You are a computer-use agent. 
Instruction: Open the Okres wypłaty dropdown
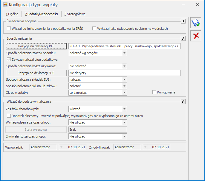125,93
